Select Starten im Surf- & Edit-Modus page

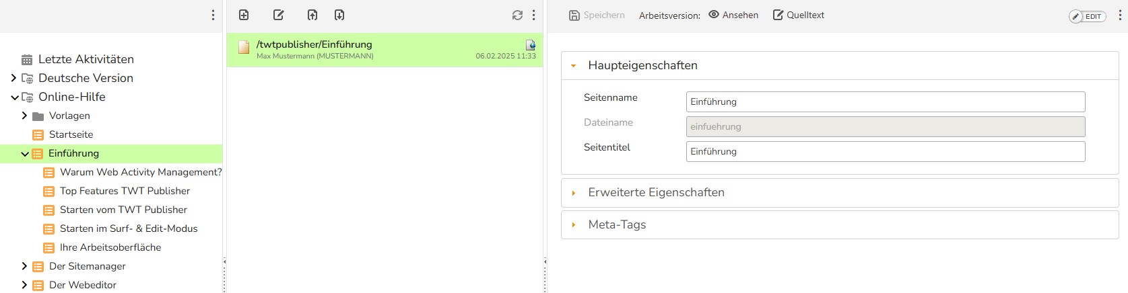129,228
